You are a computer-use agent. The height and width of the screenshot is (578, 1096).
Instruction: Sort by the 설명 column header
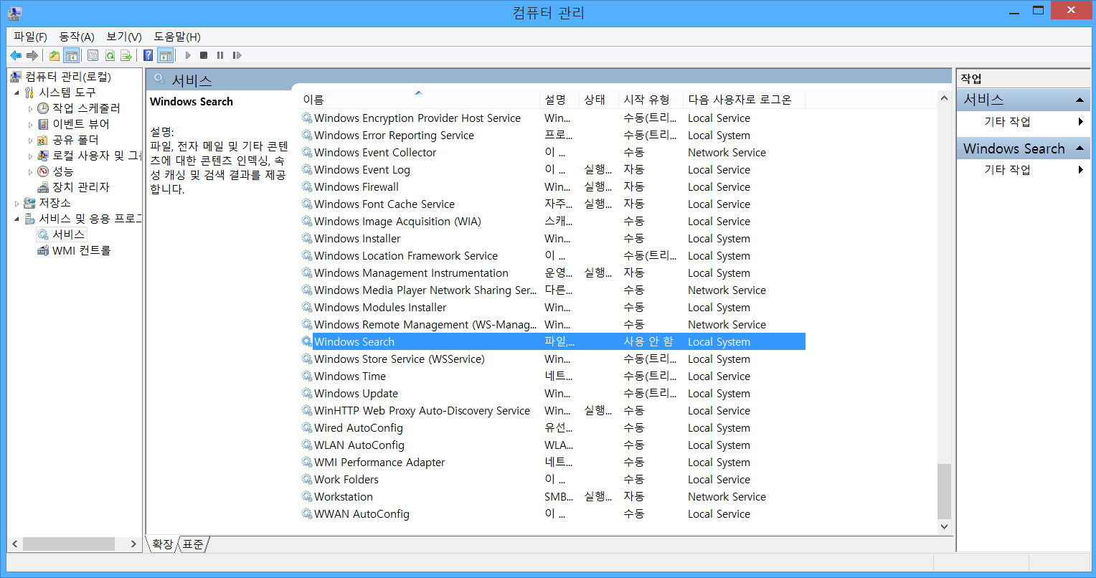point(559,100)
